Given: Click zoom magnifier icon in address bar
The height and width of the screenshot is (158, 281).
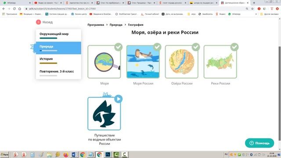Looking at the screenshot, I should tap(247, 9).
